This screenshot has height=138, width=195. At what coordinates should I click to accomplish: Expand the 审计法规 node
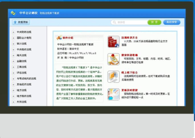(x=13, y=44)
